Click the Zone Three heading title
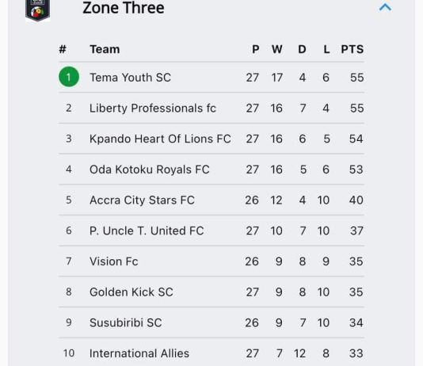This screenshot has width=423, height=366. [124, 8]
